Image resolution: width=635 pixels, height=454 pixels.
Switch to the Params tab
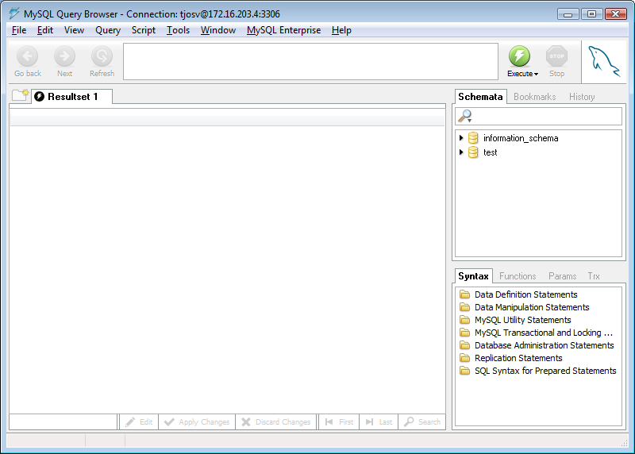[562, 276]
